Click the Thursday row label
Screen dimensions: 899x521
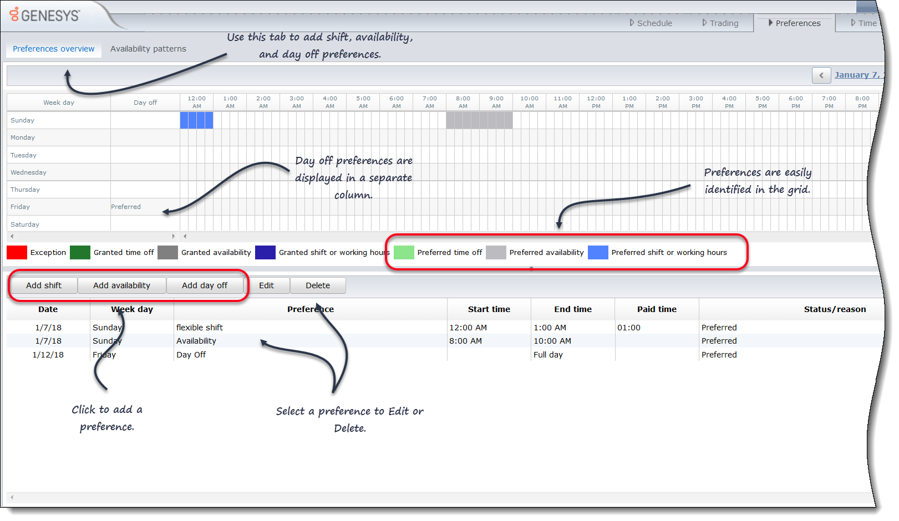point(25,190)
